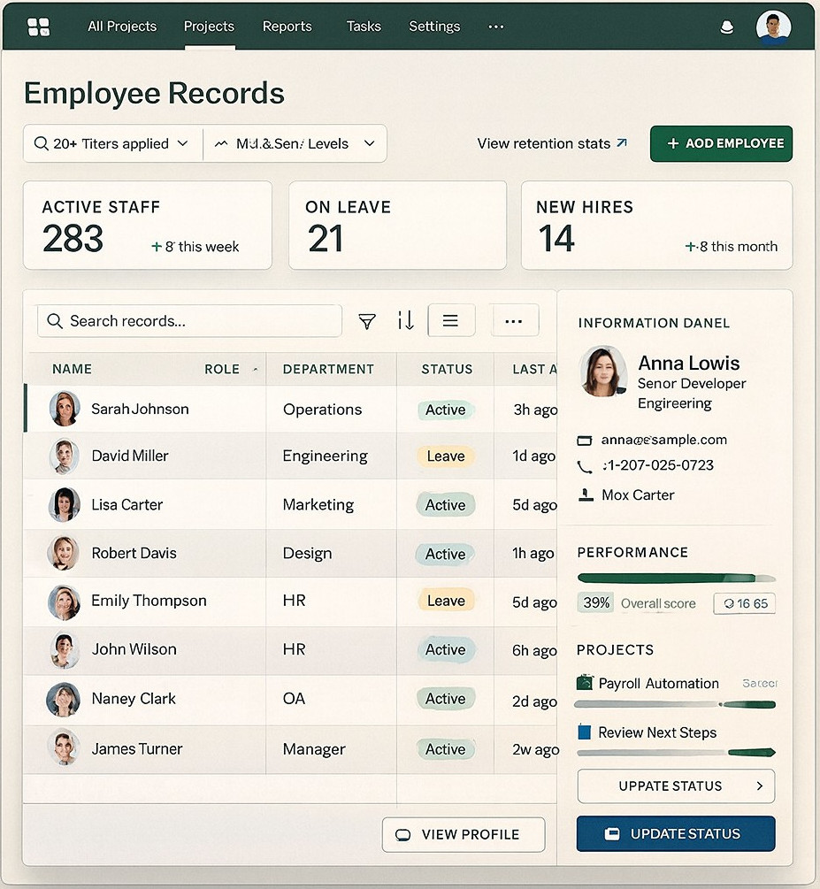Click the phone icon next to Anna's number
This screenshot has height=889, width=820.
pyautogui.click(x=585, y=465)
